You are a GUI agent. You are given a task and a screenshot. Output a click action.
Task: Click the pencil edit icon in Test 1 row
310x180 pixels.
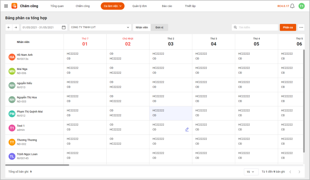coord(187,130)
